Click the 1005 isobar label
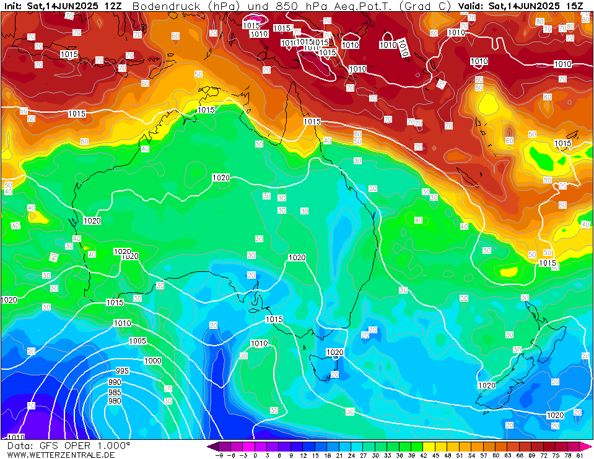 tap(138, 341)
